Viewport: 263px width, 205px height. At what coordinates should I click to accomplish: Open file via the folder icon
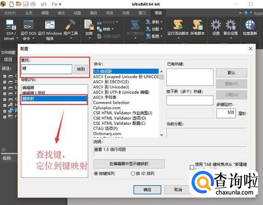click(x=18, y=4)
